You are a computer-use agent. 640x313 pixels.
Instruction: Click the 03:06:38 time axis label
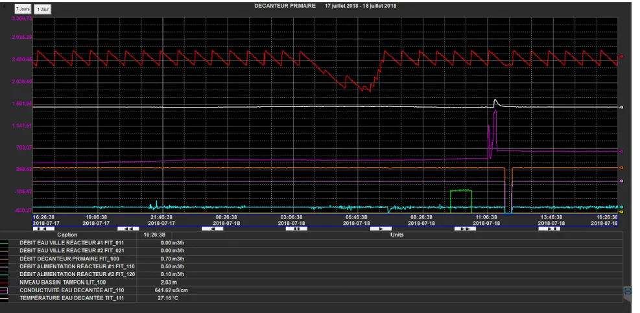click(x=291, y=218)
